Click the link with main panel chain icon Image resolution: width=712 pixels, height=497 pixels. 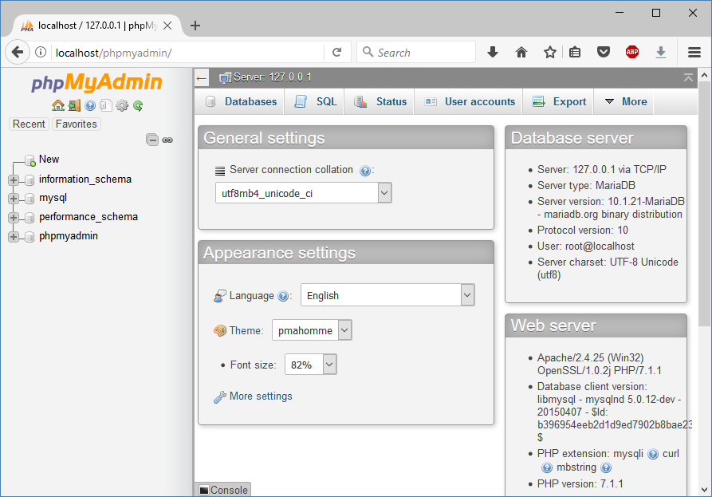[167, 140]
